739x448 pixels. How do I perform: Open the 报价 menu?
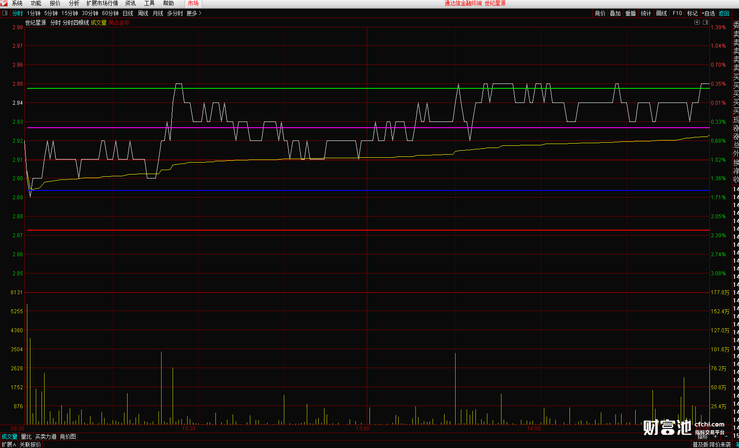click(x=55, y=4)
